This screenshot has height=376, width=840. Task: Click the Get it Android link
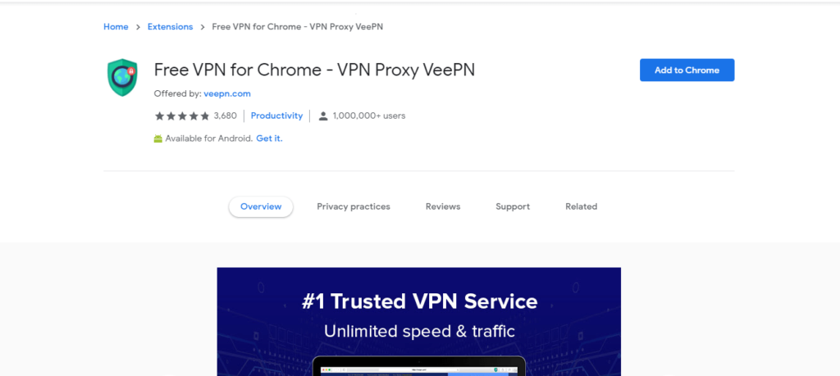pos(269,138)
